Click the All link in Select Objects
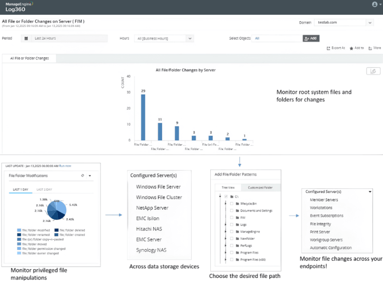This screenshot has height=294, width=383. coord(257,39)
